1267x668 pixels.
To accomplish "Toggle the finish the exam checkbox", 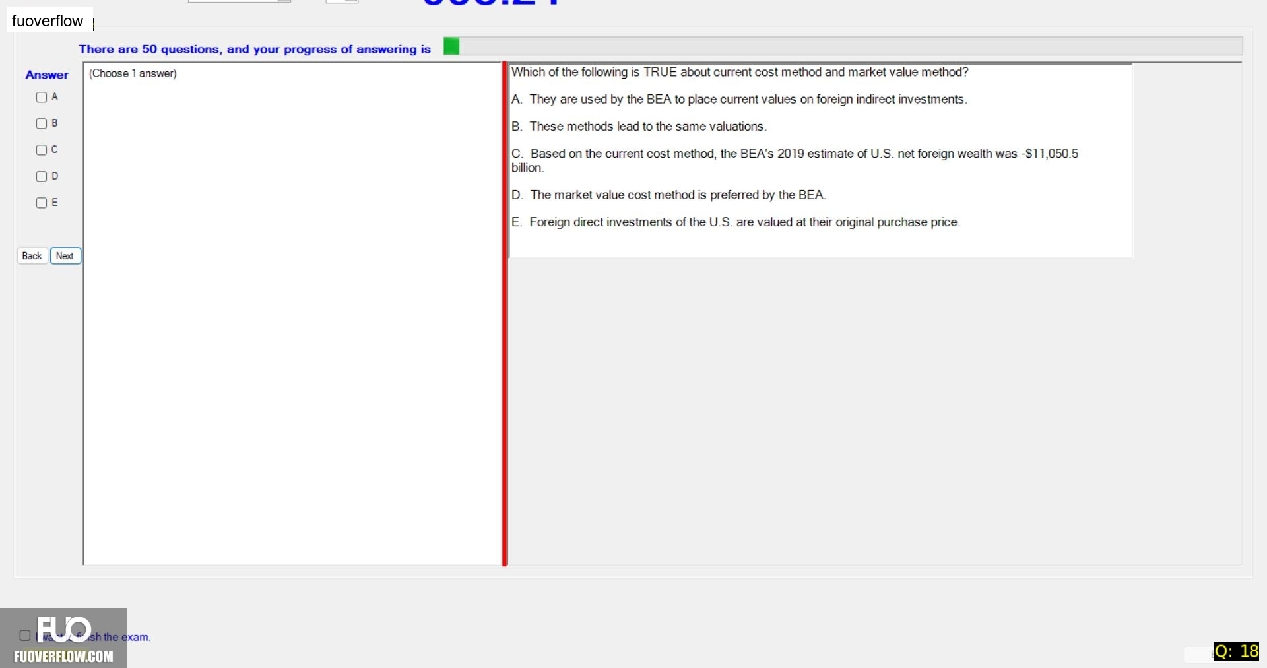I will (25, 636).
